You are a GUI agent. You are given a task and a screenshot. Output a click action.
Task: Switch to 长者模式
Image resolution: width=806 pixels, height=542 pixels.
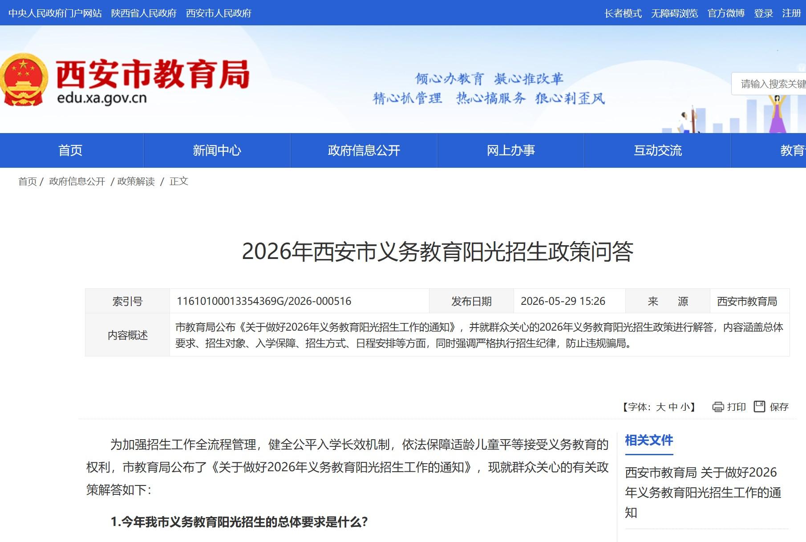pos(623,13)
